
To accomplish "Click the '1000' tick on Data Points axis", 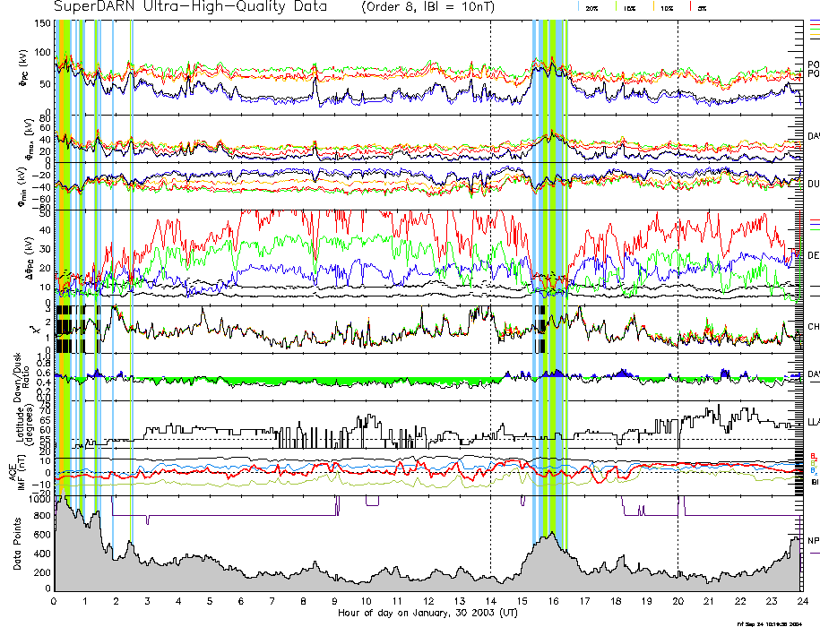I will [x=40, y=499].
